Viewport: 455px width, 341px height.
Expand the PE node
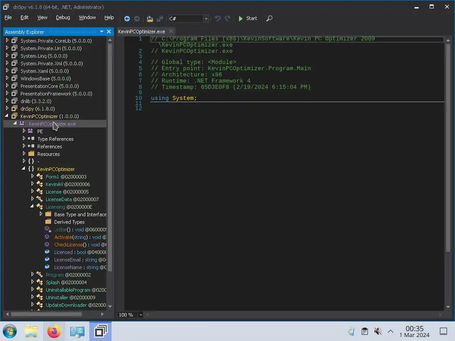click(x=24, y=131)
